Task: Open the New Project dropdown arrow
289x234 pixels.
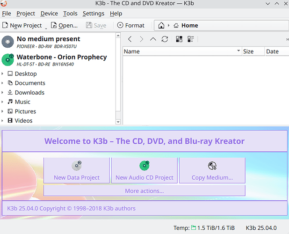Action: pos(46,29)
